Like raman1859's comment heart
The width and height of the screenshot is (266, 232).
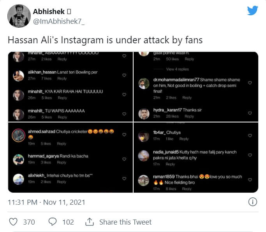click(250, 180)
